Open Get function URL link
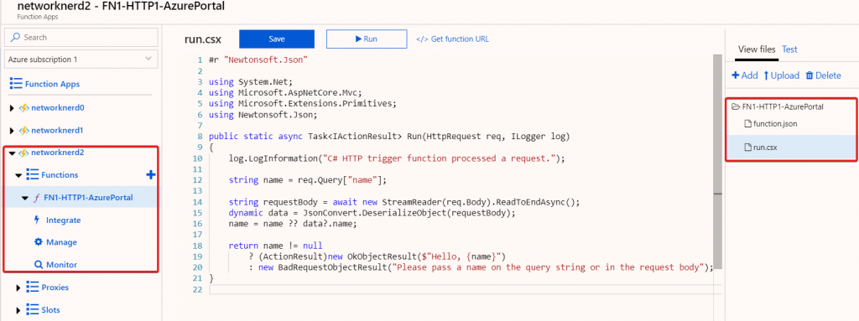859x321 pixels. pyautogui.click(x=452, y=39)
